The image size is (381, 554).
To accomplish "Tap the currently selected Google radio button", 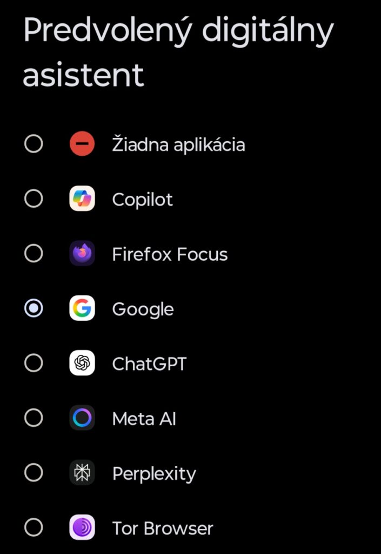I will (34, 308).
